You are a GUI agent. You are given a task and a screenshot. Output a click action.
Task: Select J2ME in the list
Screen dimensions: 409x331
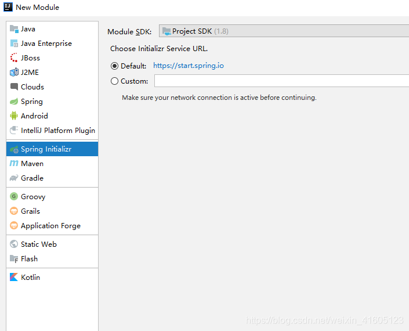(x=52, y=73)
